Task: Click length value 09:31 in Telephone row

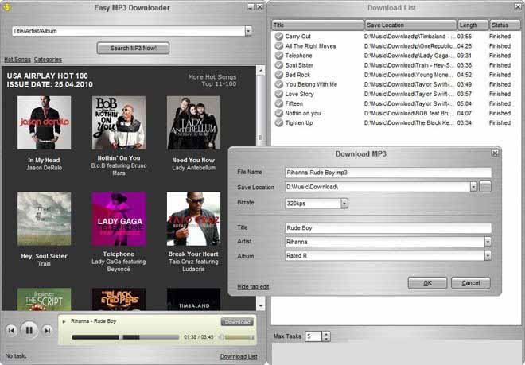Action: [x=464, y=56]
